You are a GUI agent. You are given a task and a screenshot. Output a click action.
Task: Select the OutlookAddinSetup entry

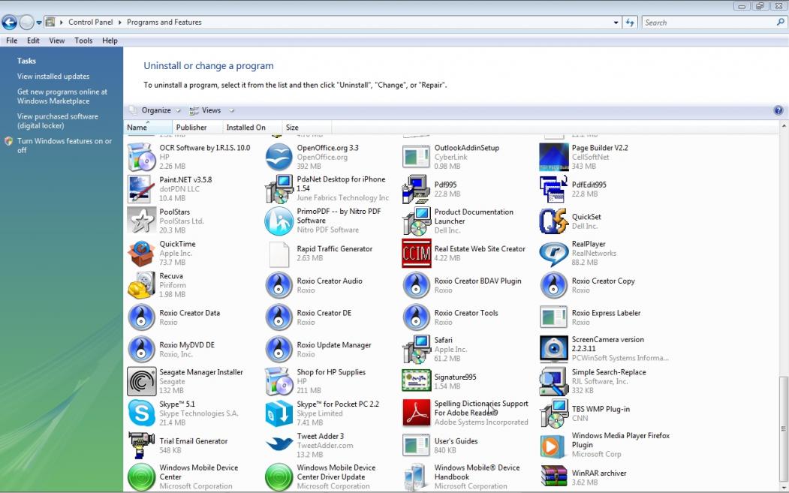tap(451, 156)
